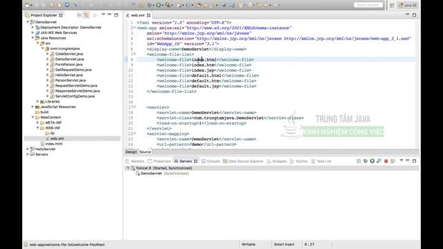The width and height of the screenshot is (443, 249).
Task: Start the server with green play icon
Action: [372, 161]
